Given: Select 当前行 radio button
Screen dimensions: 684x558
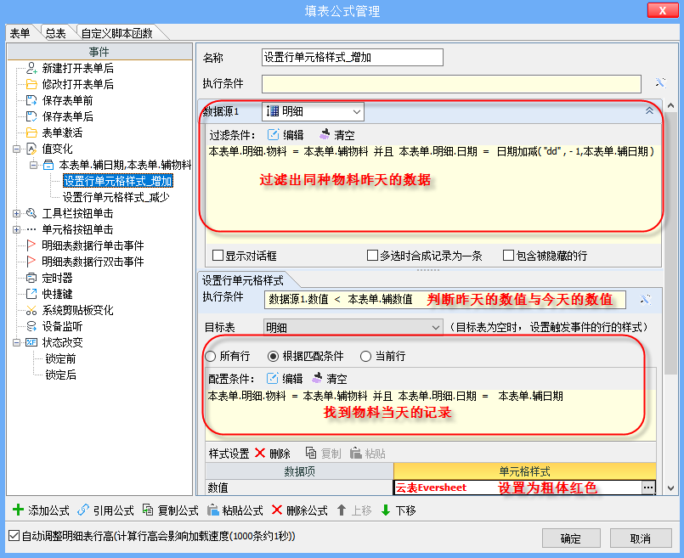Looking at the screenshot, I should click(365, 356).
